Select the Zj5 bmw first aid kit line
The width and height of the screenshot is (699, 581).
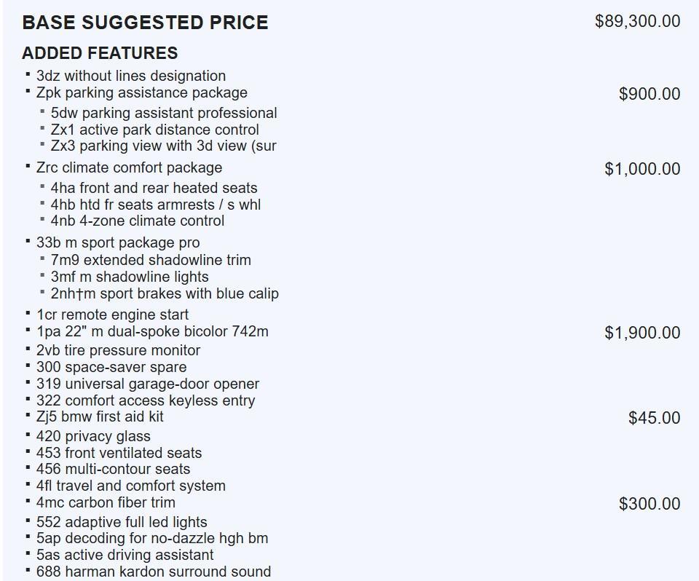tap(100, 416)
